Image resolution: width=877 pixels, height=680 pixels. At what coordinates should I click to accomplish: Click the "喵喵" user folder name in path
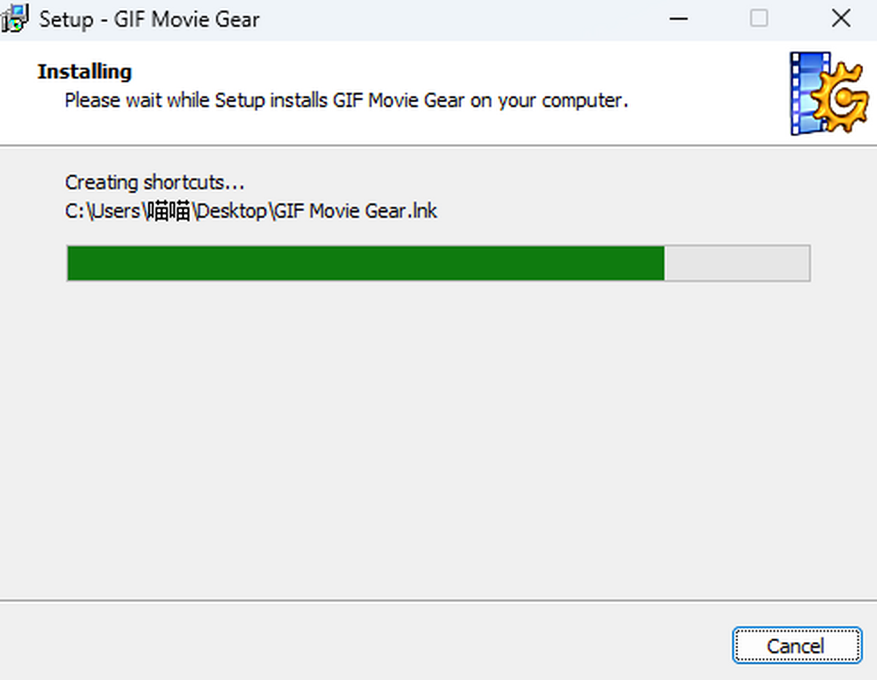click(169, 211)
